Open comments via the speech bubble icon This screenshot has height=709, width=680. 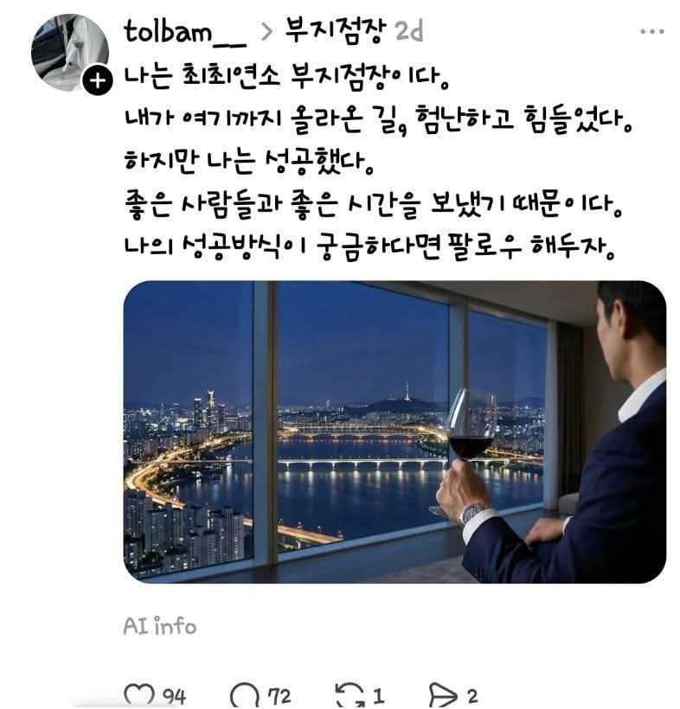pyautogui.click(x=246, y=695)
